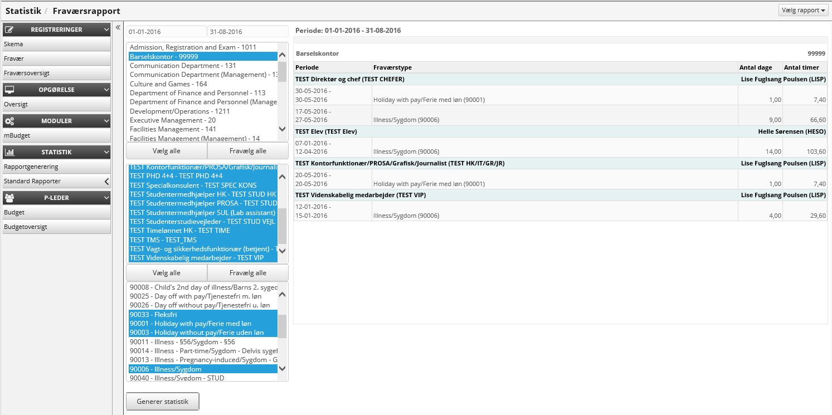Collapse the Statistik section chevron
The image size is (832, 415).
[106, 152]
